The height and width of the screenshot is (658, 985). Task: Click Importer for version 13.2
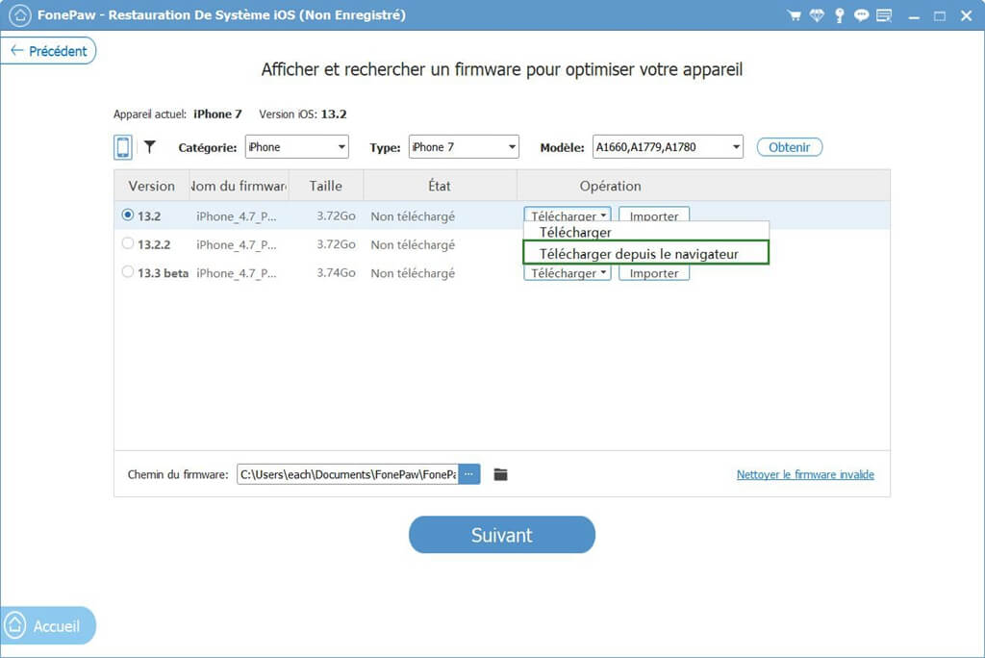click(654, 215)
